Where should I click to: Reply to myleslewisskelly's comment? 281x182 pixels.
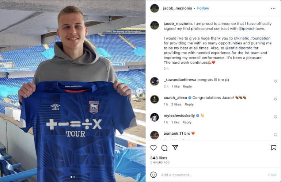tap(187, 122)
